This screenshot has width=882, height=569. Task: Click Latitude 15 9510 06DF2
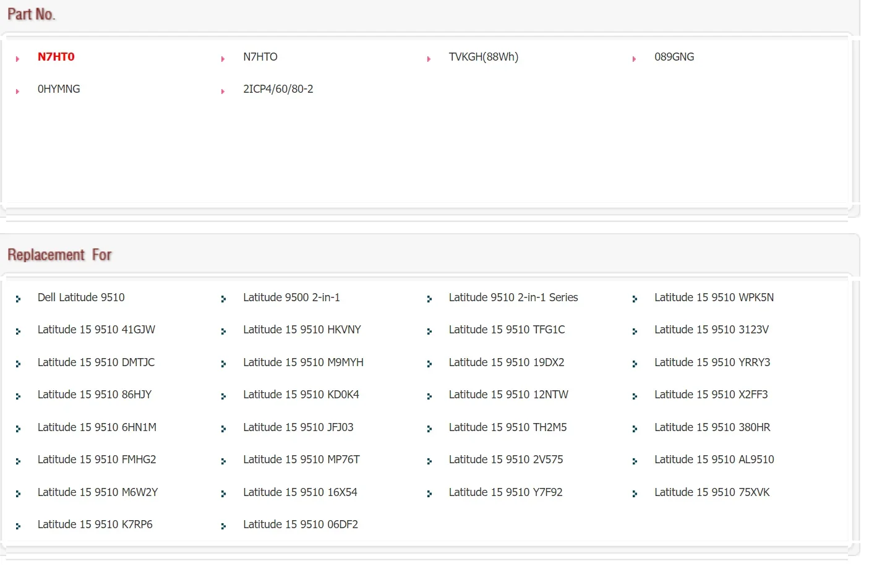point(301,524)
